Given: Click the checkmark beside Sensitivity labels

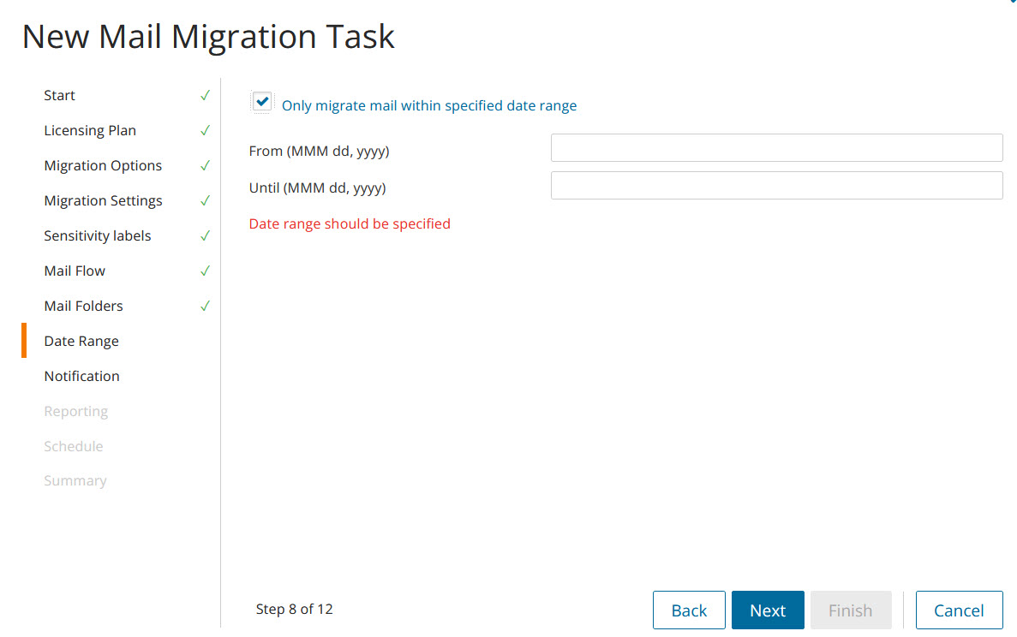Looking at the screenshot, I should [205, 235].
